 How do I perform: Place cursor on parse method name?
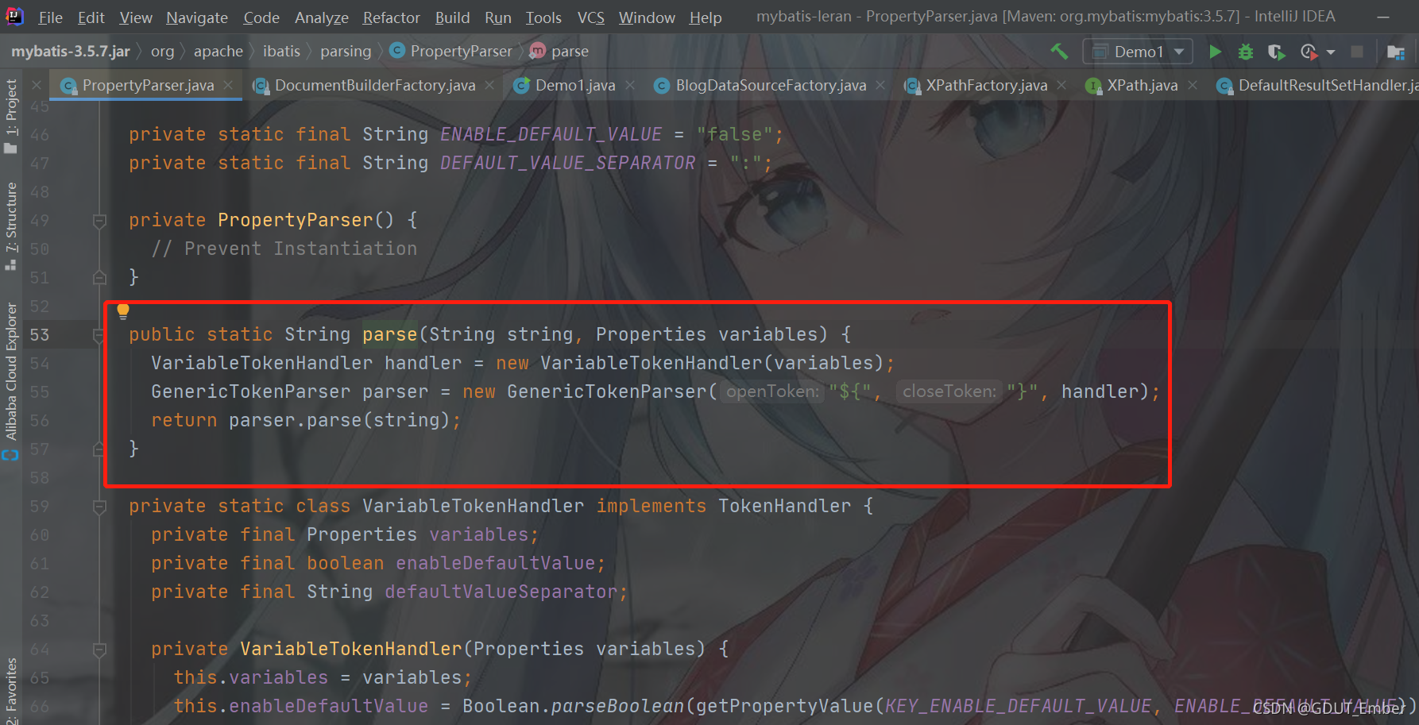(389, 335)
